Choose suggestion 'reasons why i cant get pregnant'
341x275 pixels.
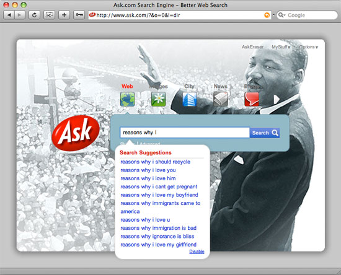(159, 186)
